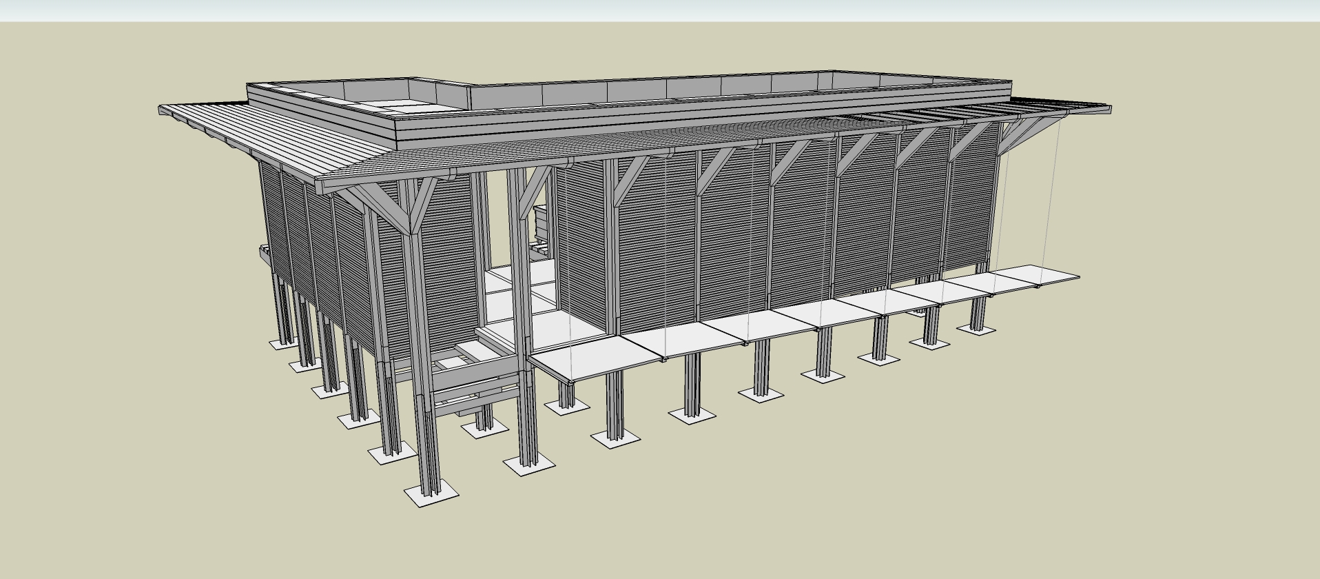Select the far-right roof overhang edge
This screenshot has height=579, width=1320.
pyautogui.click(x=1095, y=109)
